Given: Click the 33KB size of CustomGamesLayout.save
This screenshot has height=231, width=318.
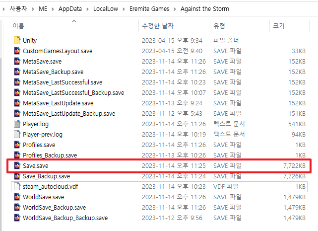Looking at the screenshot, I should coord(299,51).
